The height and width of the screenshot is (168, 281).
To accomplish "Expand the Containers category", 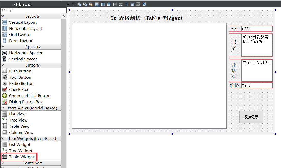I will [3, 163].
